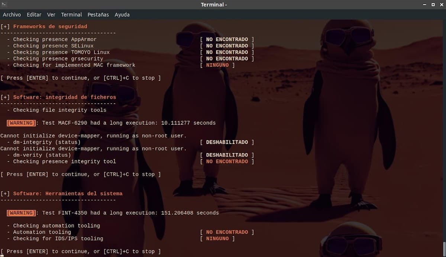Click the terminal icon in the title bar

[x=4, y=4]
